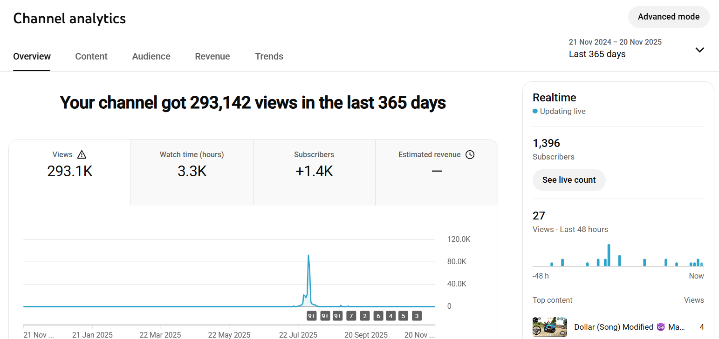Viewport: 719px width, 339px height.
Task: Click the chart marker badge labeled 6
Action: [x=378, y=316]
